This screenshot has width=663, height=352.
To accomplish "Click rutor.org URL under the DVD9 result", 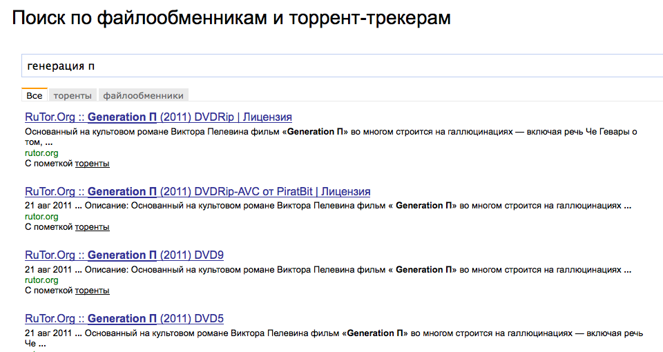I will point(41,280).
